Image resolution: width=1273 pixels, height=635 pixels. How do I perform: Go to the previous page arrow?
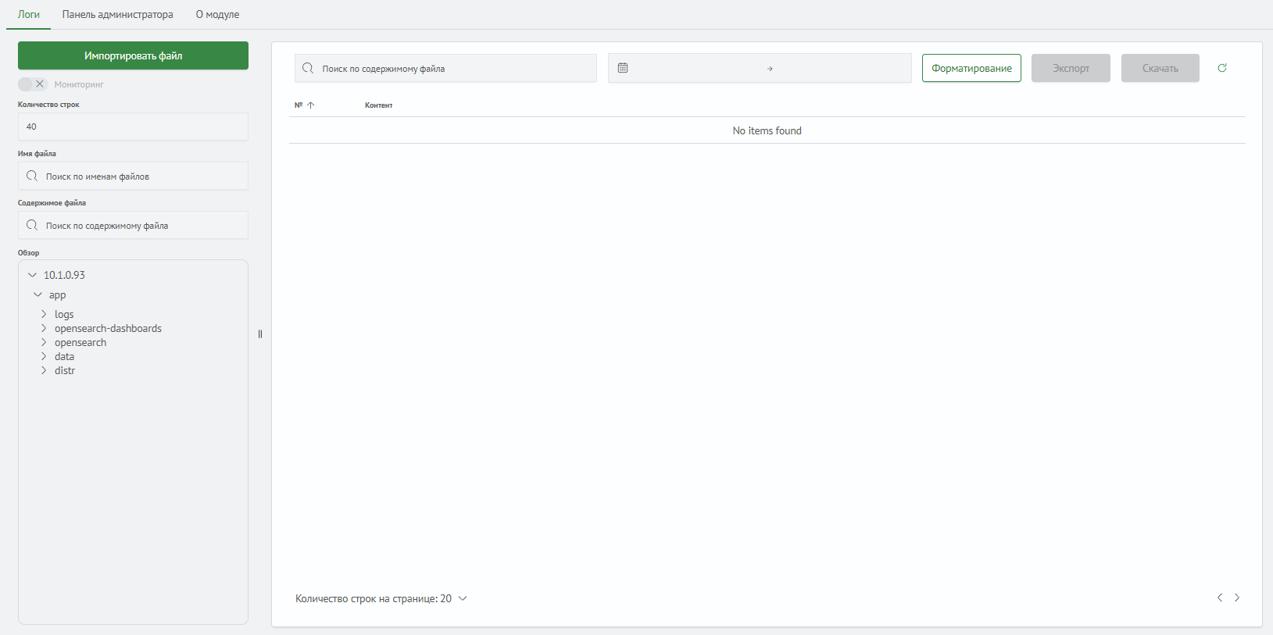tap(1219, 598)
